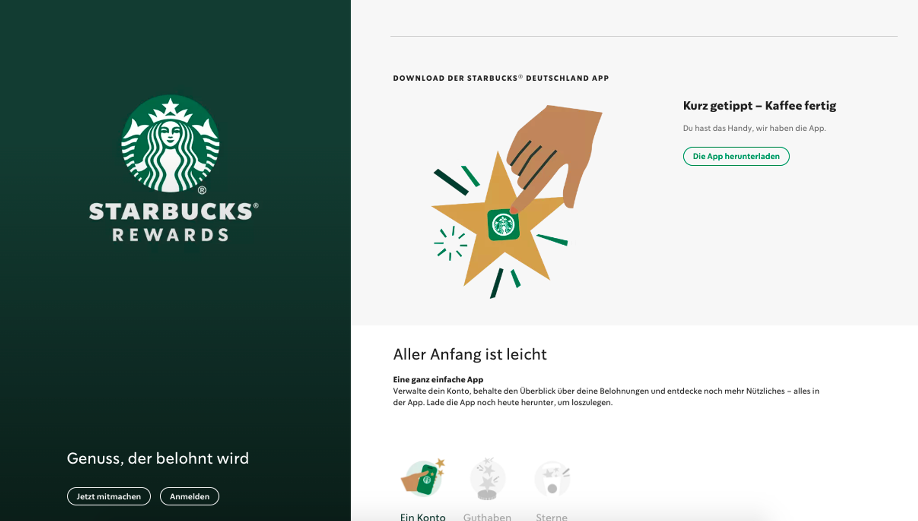Click the Kurz getippt – Kaffee fertig heading
The width and height of the screenshot is (918, 521).
tap(759, 106)
